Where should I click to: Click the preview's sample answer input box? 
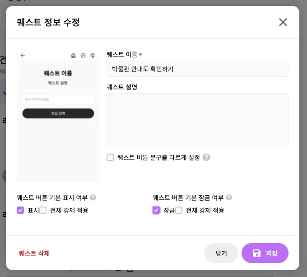58,99
